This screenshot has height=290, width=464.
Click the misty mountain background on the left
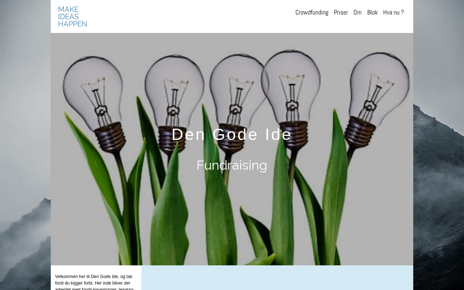25,145
